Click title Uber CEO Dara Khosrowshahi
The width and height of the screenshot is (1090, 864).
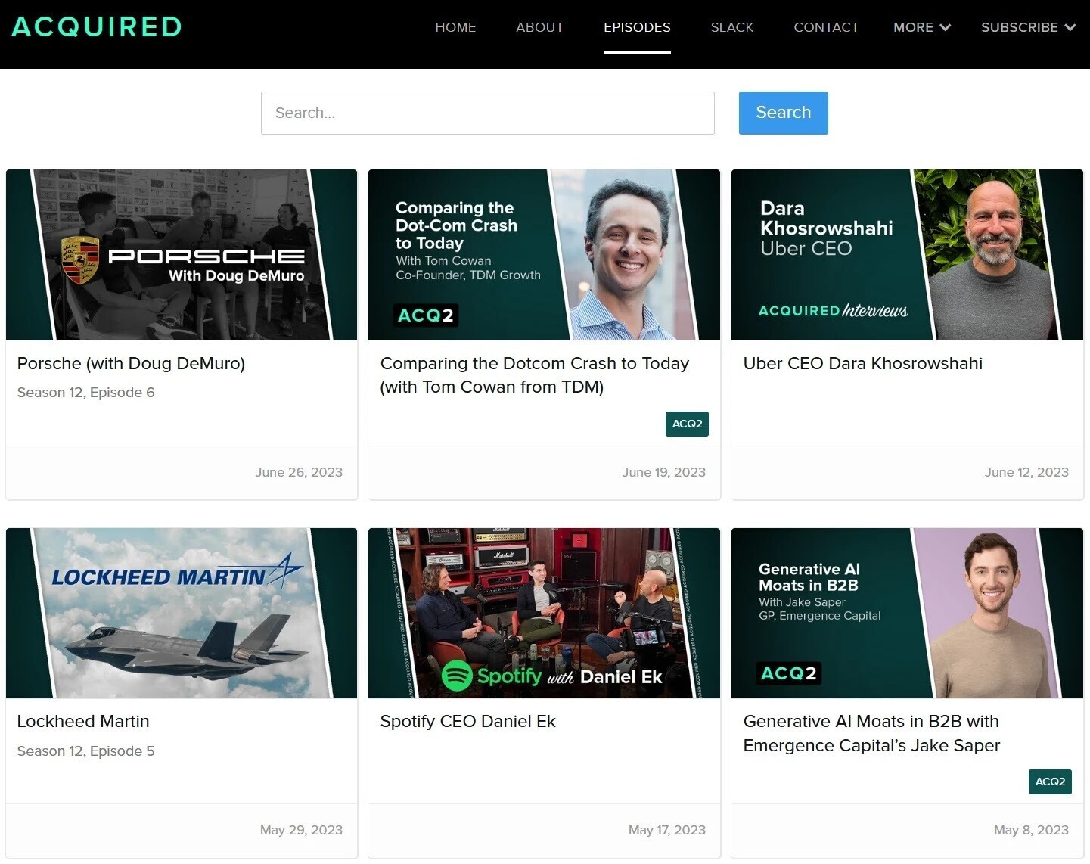tap(863, 363)
